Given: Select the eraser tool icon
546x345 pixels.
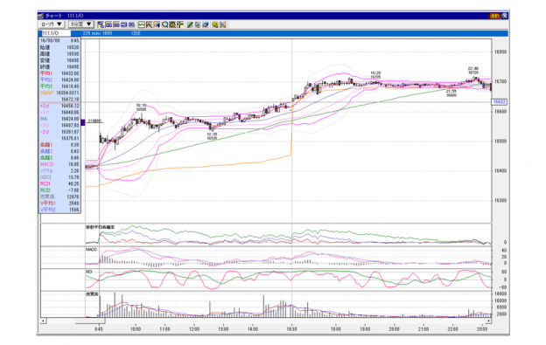Looking at the screenshot, I should tap(206, 24).
